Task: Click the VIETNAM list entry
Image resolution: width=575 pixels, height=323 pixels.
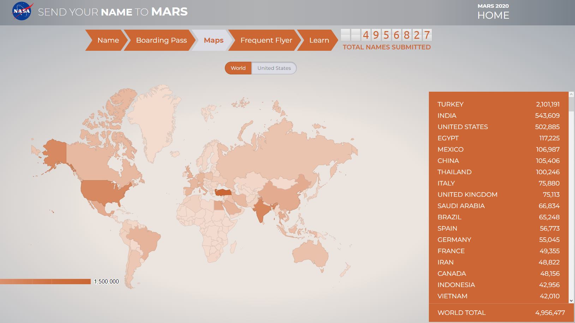Action: click(x=498, y=296)
